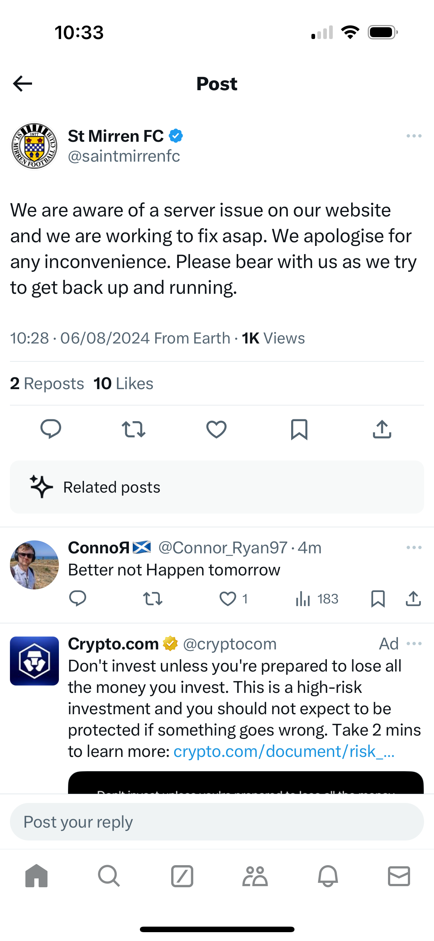The height and width of the screenshot is (941, 434).
Task: Share the St Mirren FC post
Action: 382,429
